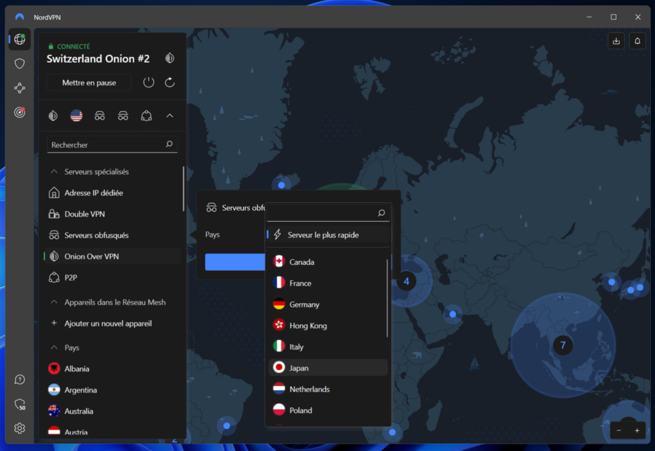Choose Italy in the dropdown

328,347
